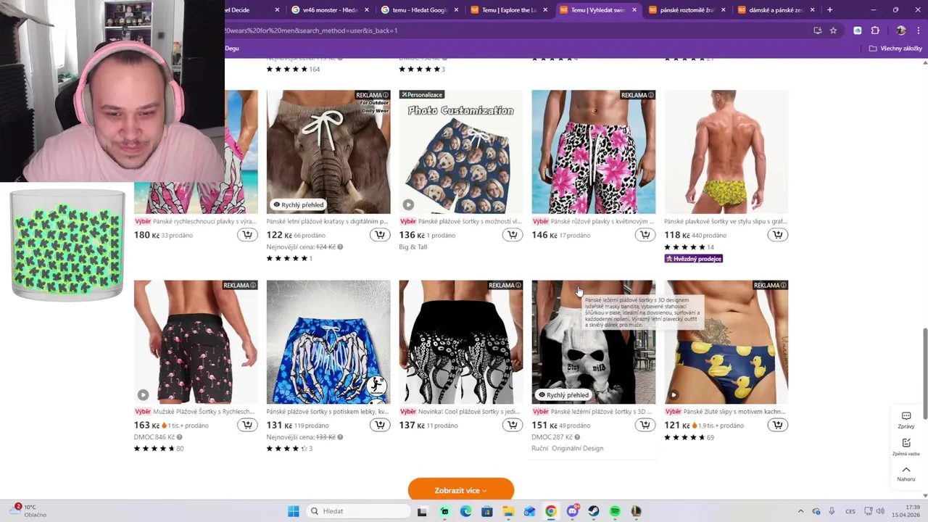The width and height of the screenshot is (928, 522).
Task: Open Microsoft Edge from taskbar
Action: (x=465, y=511)
